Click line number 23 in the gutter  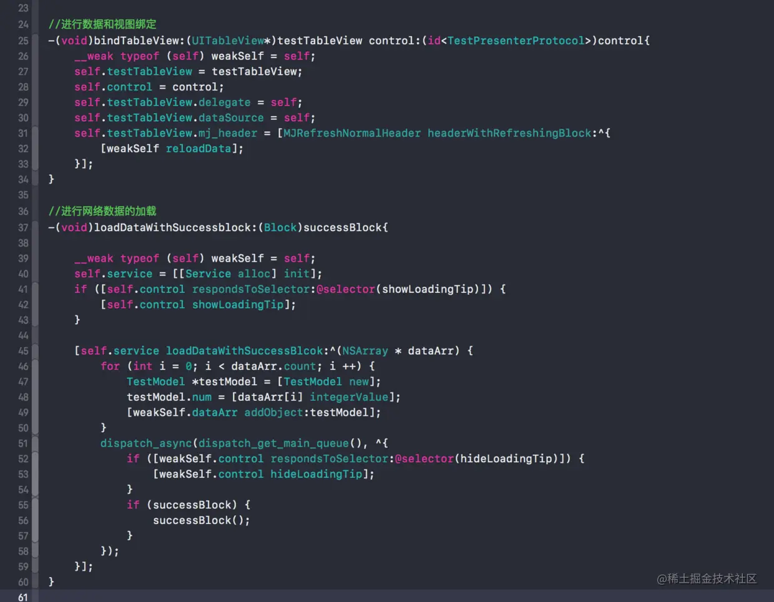pyautogui.click(x=23, y=8)
